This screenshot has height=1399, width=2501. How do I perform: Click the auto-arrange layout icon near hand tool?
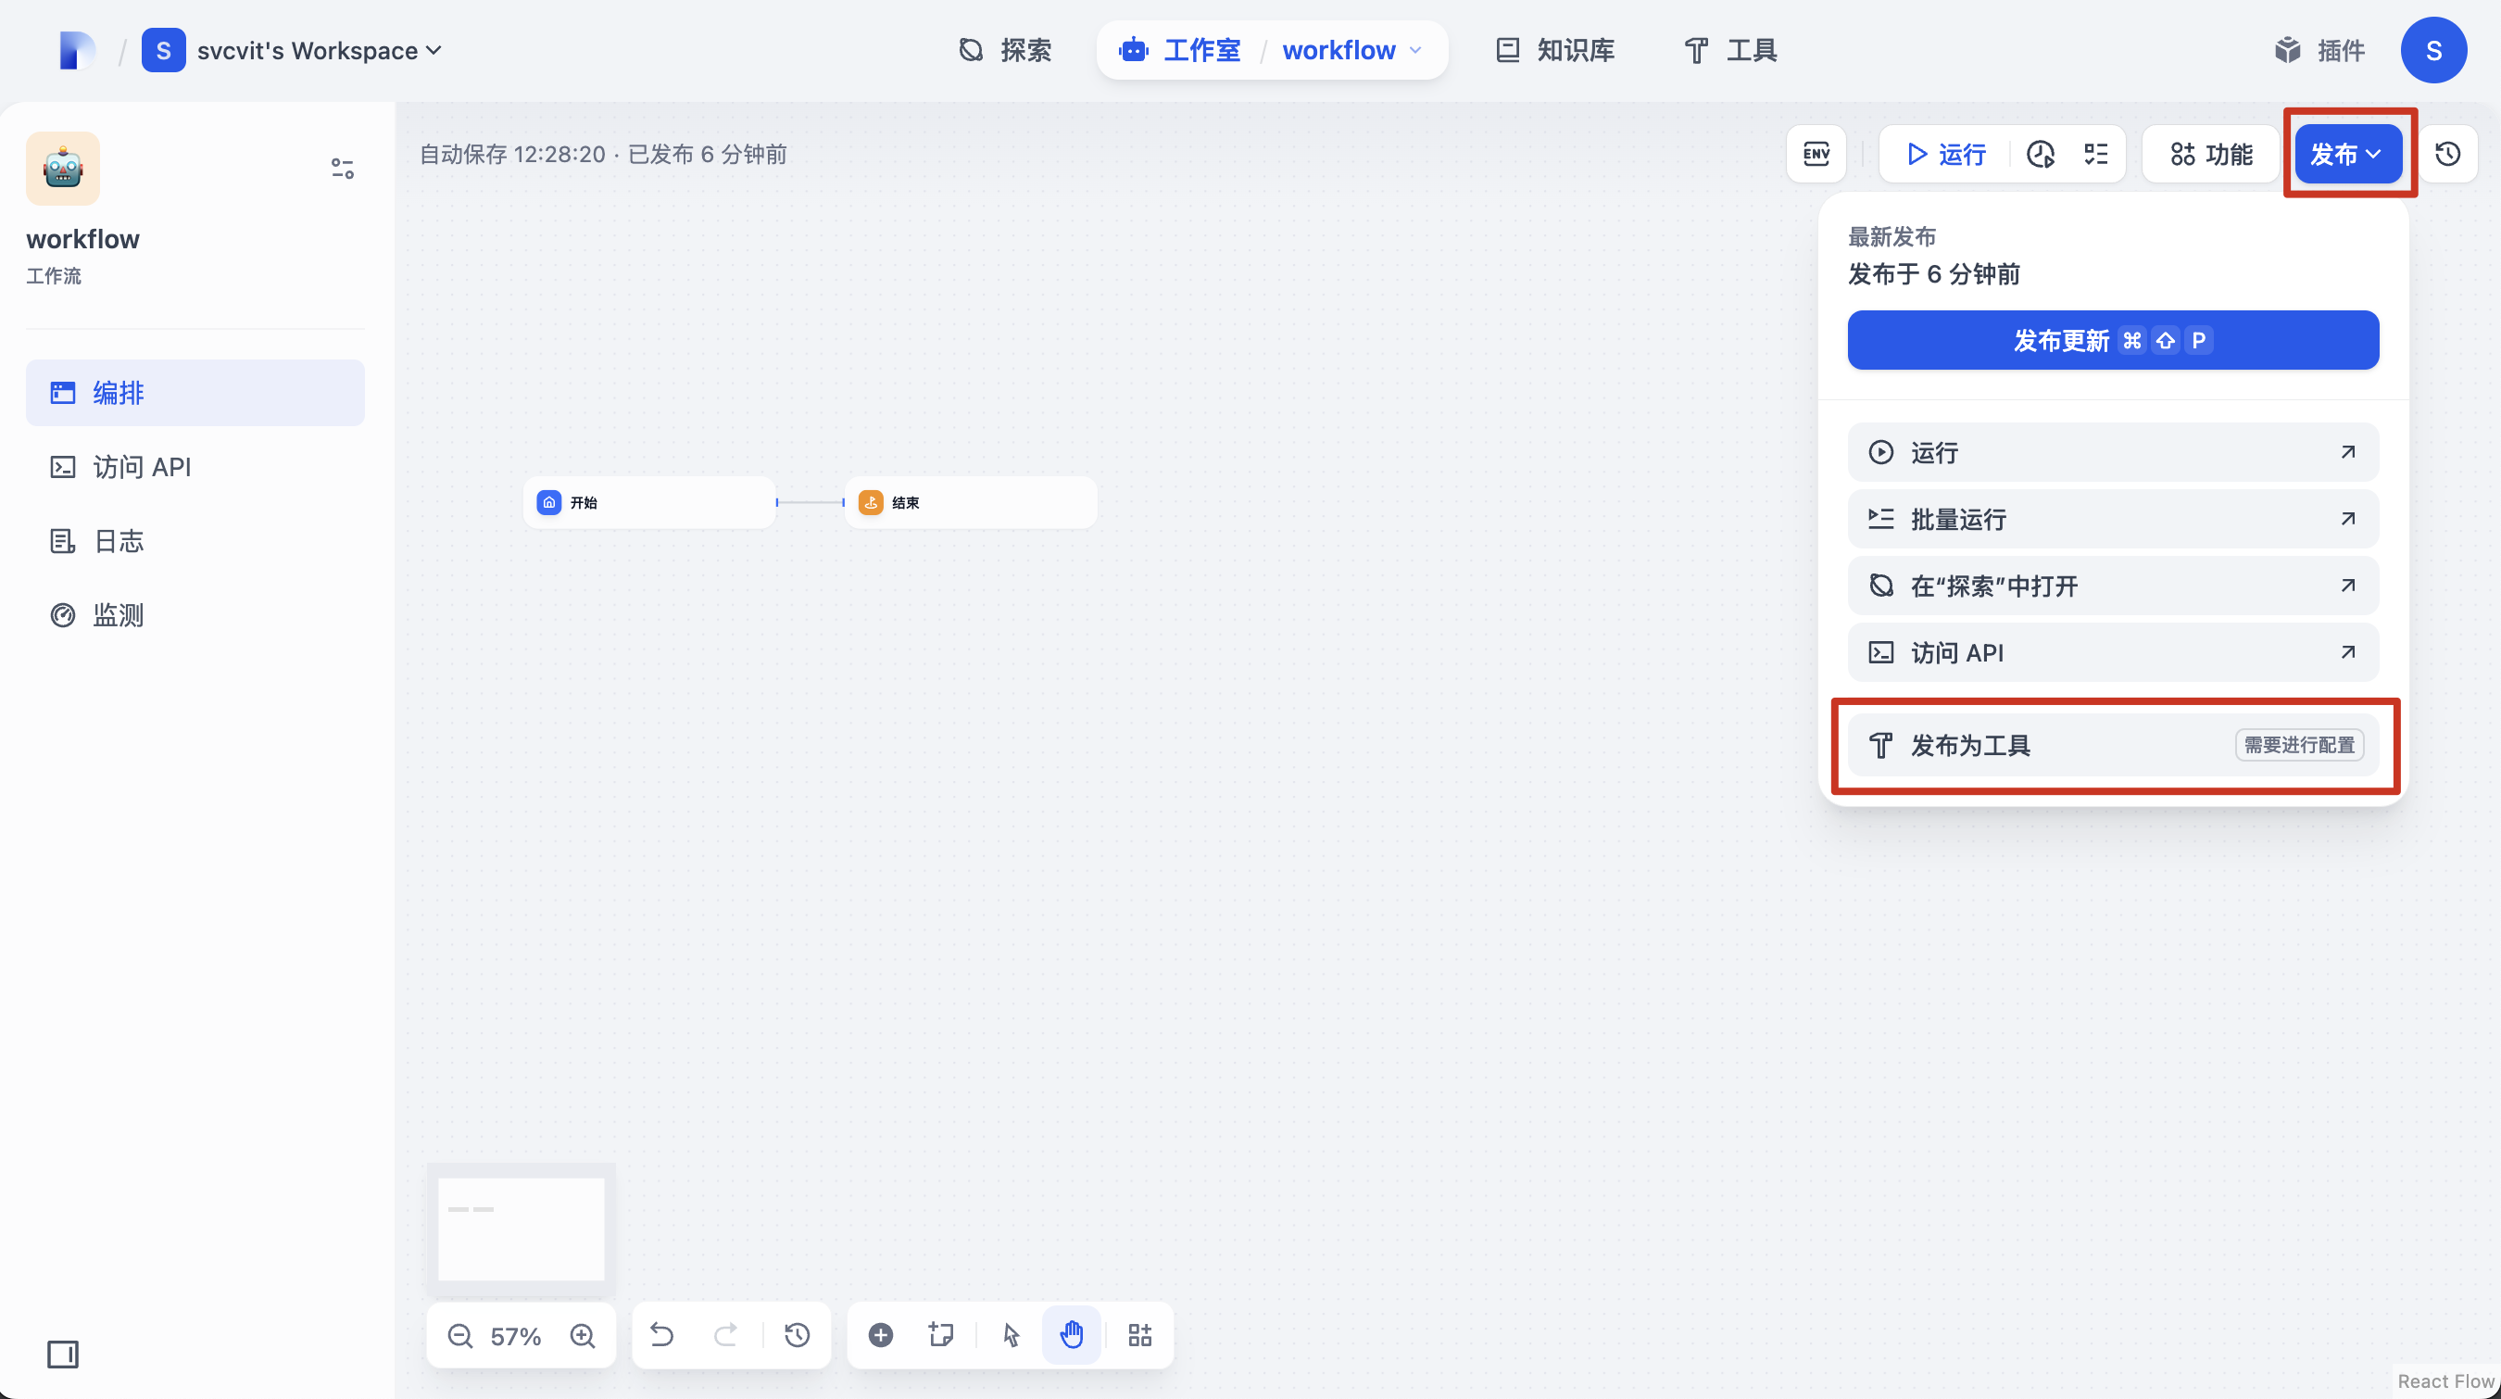coord(1140,1335)
